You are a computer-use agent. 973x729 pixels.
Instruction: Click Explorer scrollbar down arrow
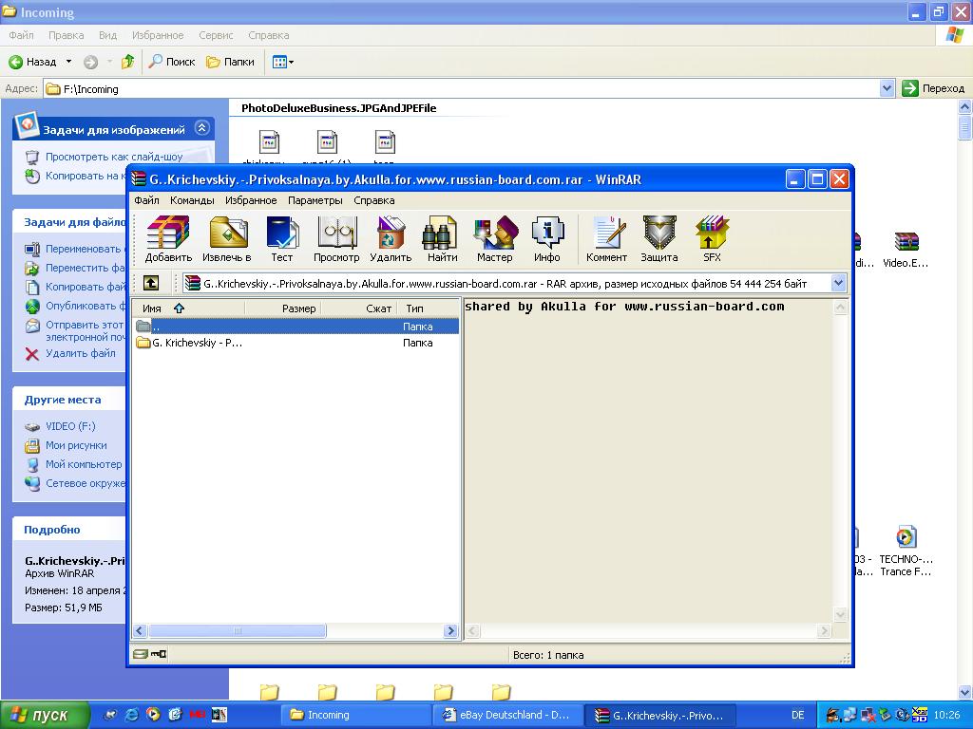(965, 691)
